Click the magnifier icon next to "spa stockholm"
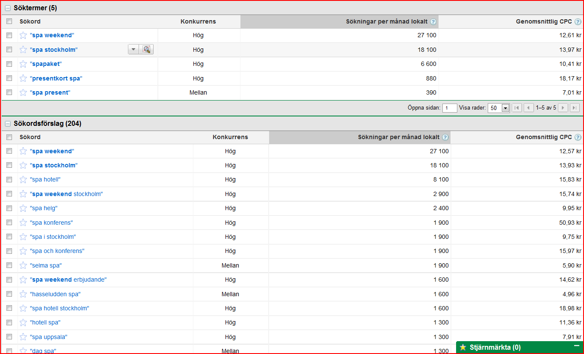Image resolution: width=584 pixels, height=354 pixels. pyautogui.click(x=147, y=50)
